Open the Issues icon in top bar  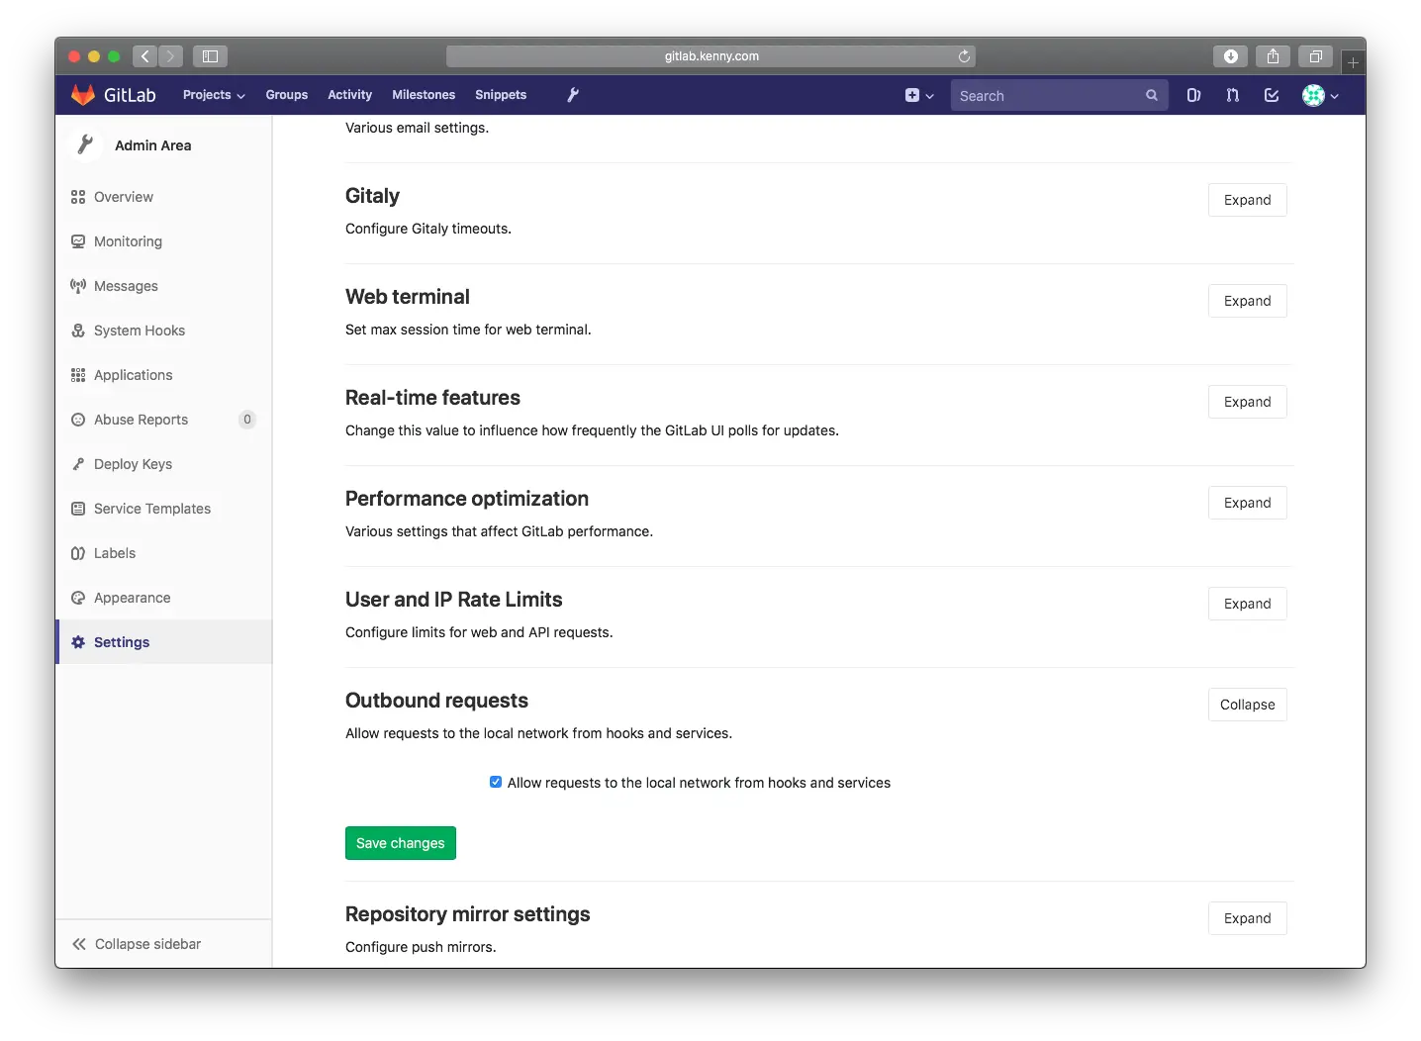1194,96
